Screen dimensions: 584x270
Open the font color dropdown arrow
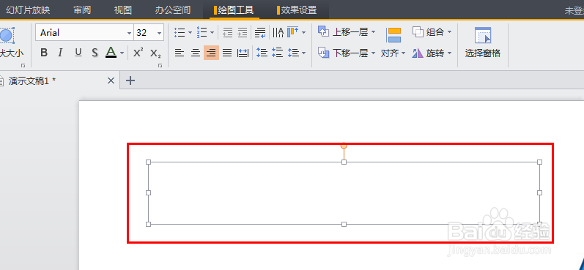click(122, 53)
